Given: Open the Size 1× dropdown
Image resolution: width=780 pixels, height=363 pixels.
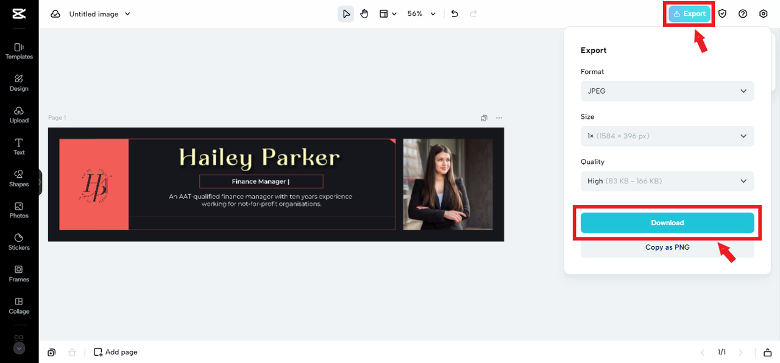Looking at the screenshot, I should point(667,136).
